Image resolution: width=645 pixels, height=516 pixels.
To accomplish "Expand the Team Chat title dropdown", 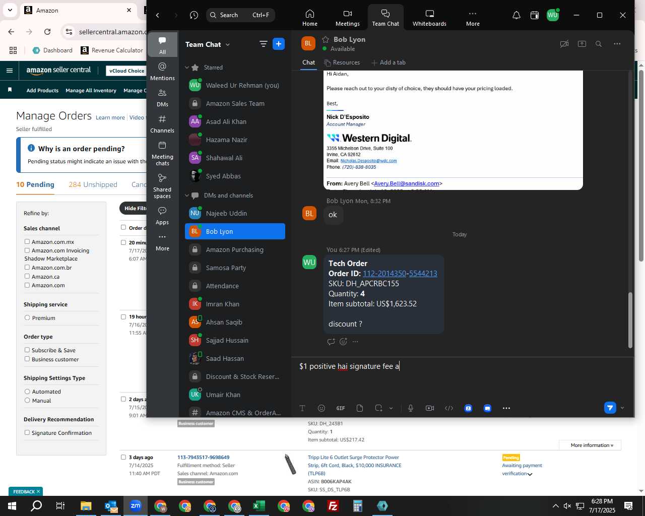I will click(228, 44).
